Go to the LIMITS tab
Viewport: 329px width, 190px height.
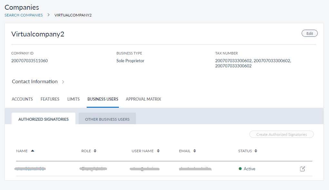[x=73, y=99]
